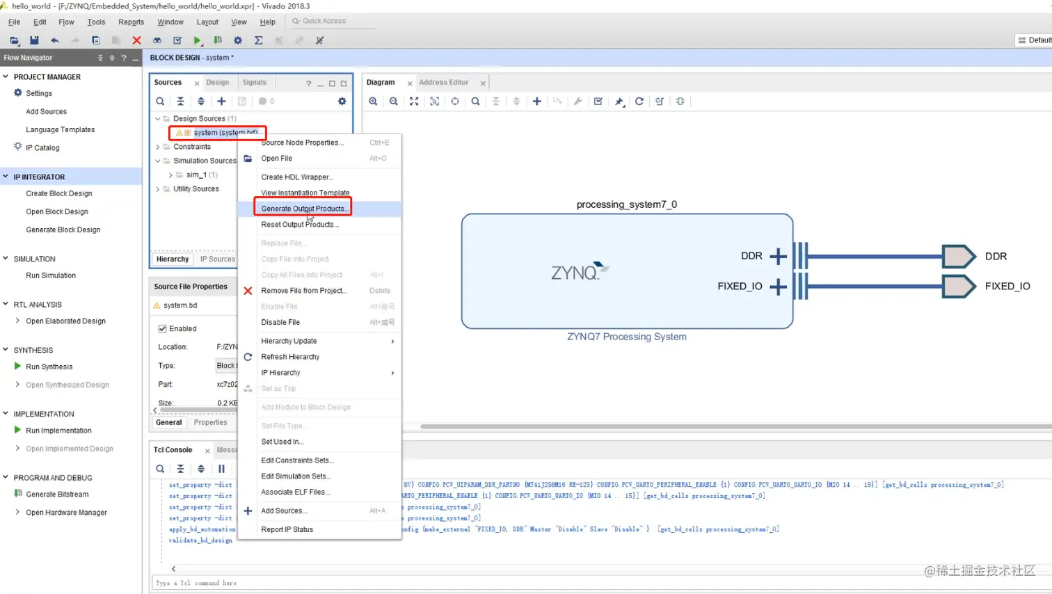The image size is (1052, 594).
Task: Click the search icon in Diagram toolbar
Action: pyautogui.click(x=475, y=102)
